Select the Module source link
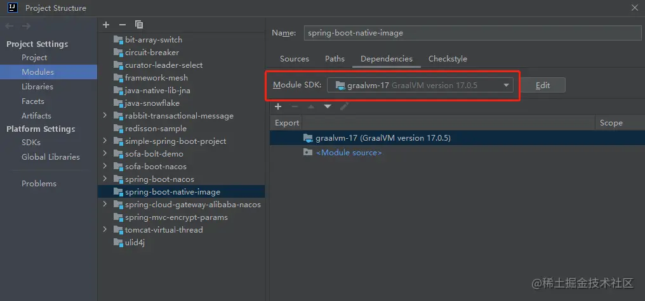This screenshot has height=301, width=645. click(x=349, y=153)
